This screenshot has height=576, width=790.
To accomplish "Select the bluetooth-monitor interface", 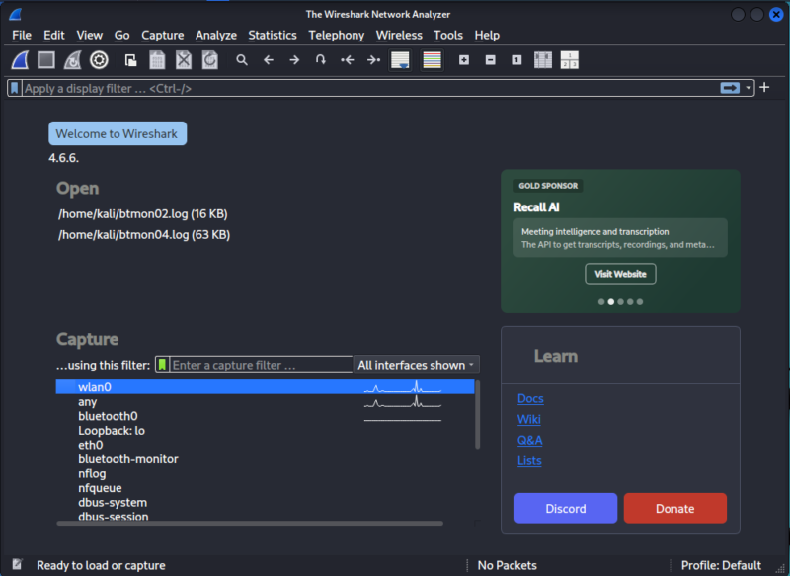I will tap(265, 459).
